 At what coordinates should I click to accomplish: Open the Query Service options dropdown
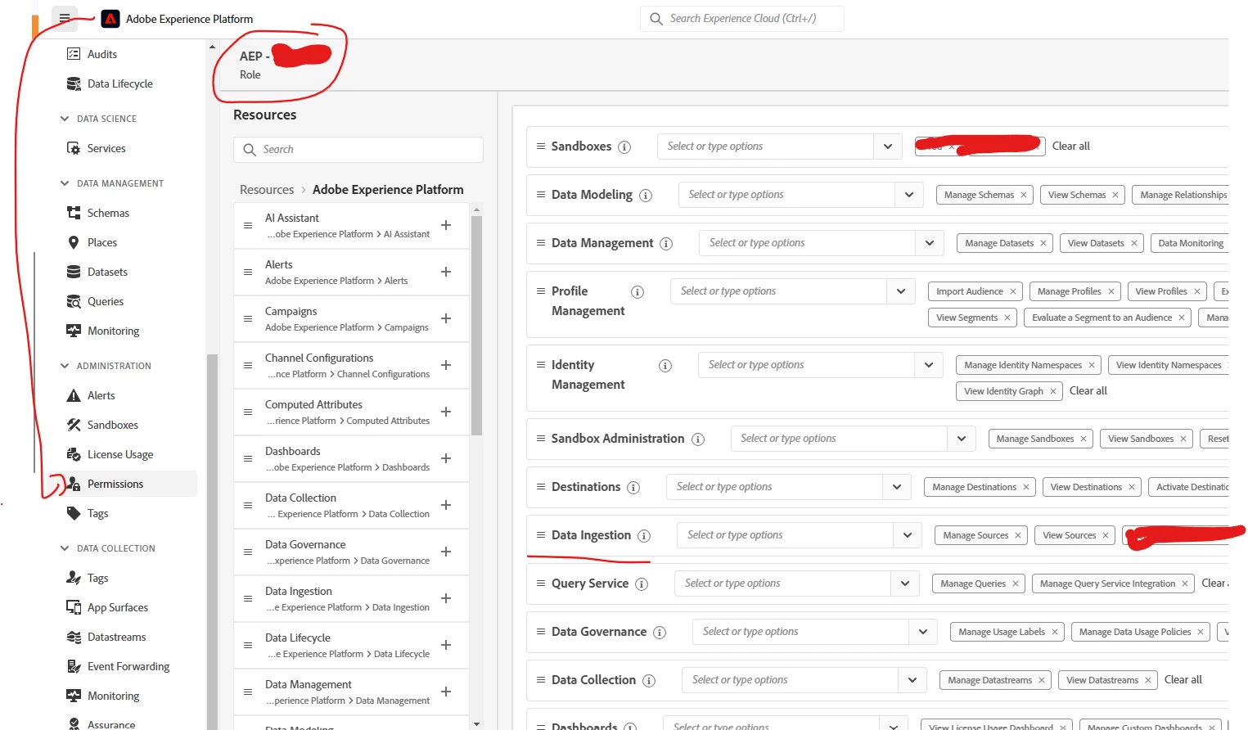[904, 584]
